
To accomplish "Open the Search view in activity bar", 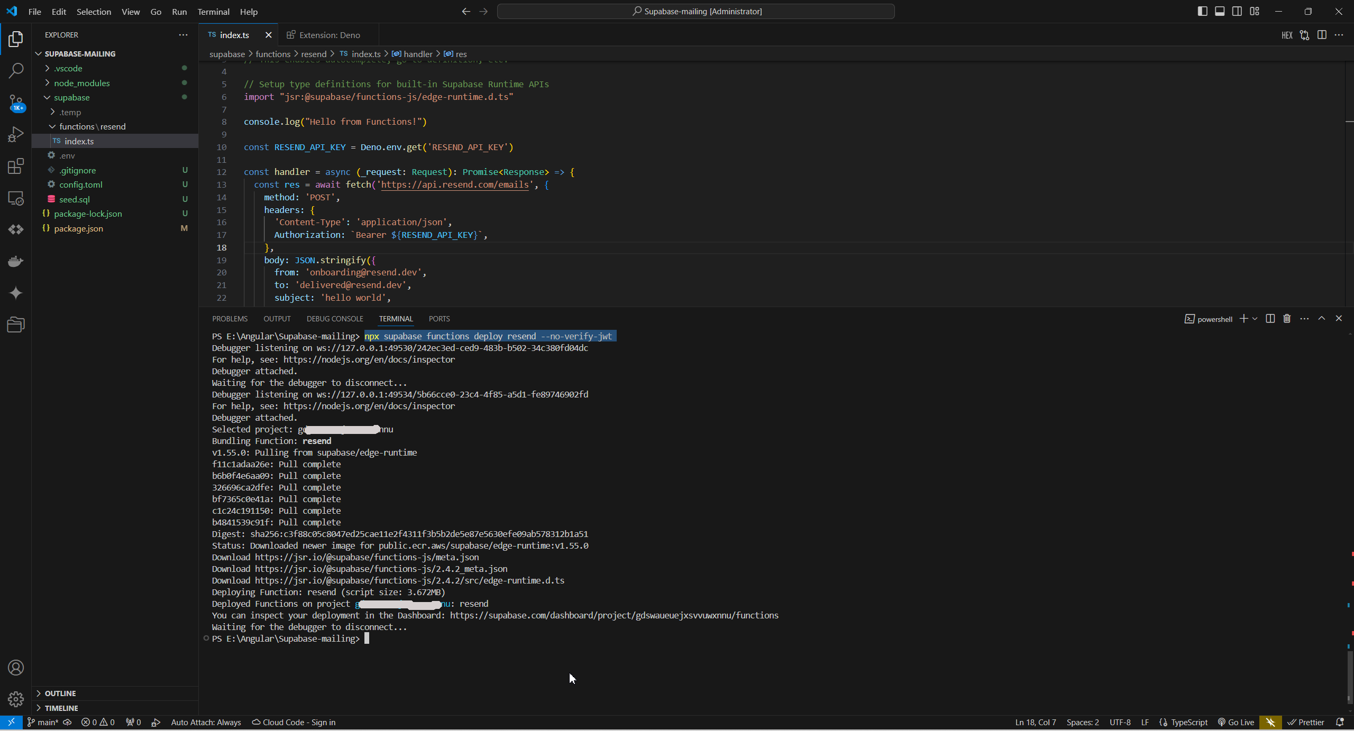I will pos(16,70).
